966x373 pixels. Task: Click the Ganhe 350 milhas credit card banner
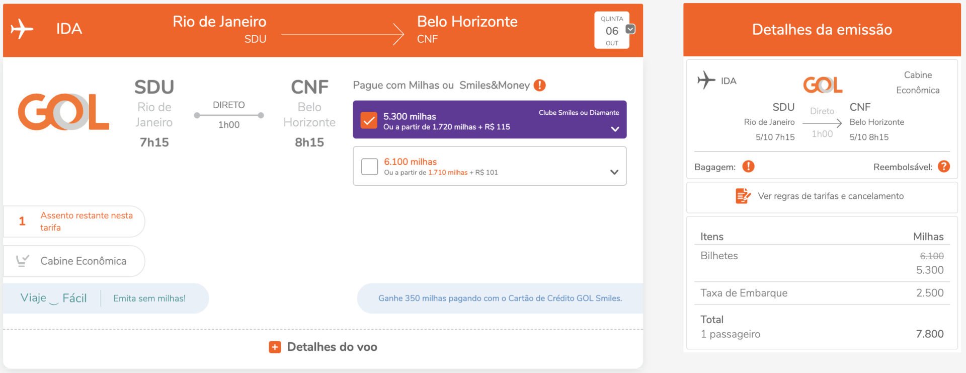click(x=500, y=299)
